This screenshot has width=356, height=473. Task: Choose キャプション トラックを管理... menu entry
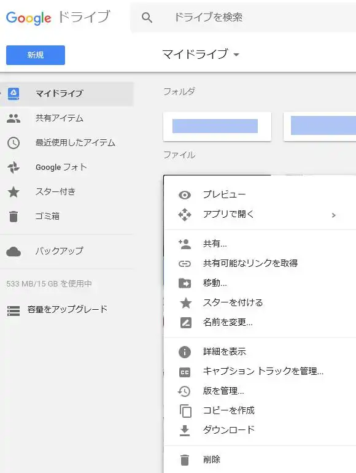[x=263, y=371]
